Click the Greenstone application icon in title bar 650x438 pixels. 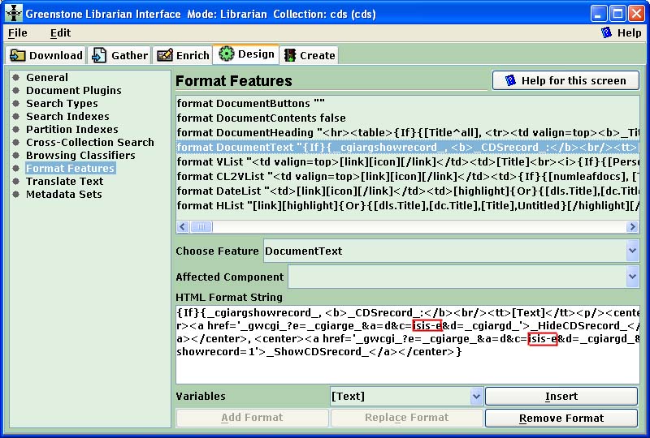[x=13, y=13]
